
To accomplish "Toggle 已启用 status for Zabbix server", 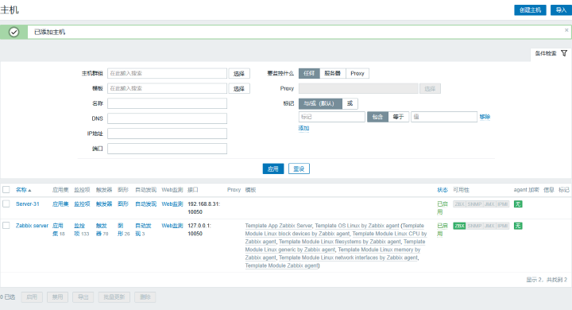I will [443, 230].
